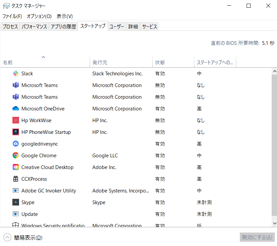This screenshot has width=277, height=246.
Task: Select the CCXProcess gift icon
Action: click(x=15, y=179)
